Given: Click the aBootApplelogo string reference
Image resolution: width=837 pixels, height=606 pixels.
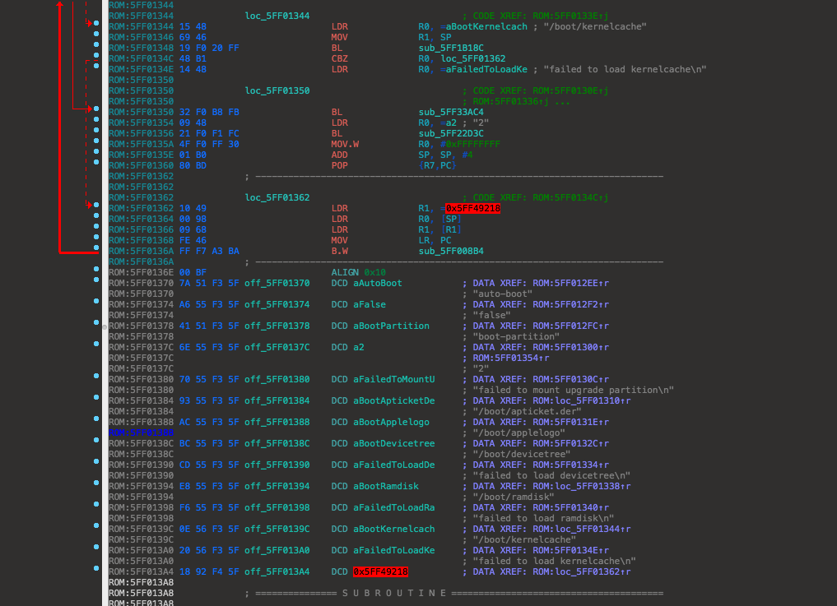Looking at the screenshot, I should tap(392, 423).
